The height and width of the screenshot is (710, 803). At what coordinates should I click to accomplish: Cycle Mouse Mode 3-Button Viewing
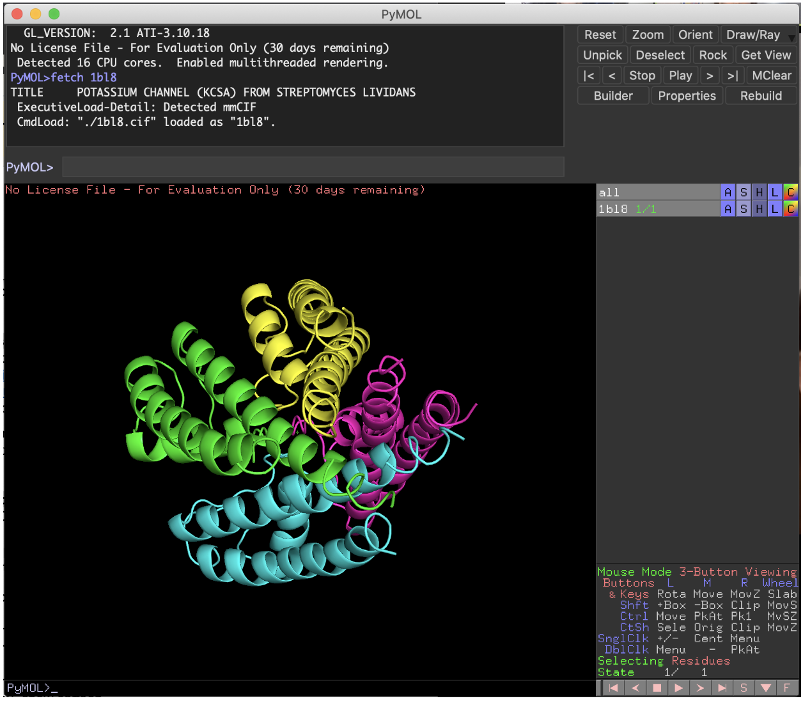point(697,572)
